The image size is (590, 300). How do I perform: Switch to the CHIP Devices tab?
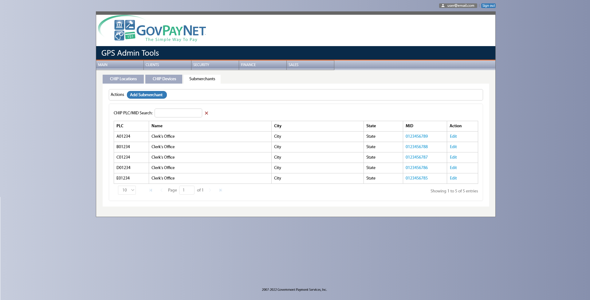click(164, 79)
